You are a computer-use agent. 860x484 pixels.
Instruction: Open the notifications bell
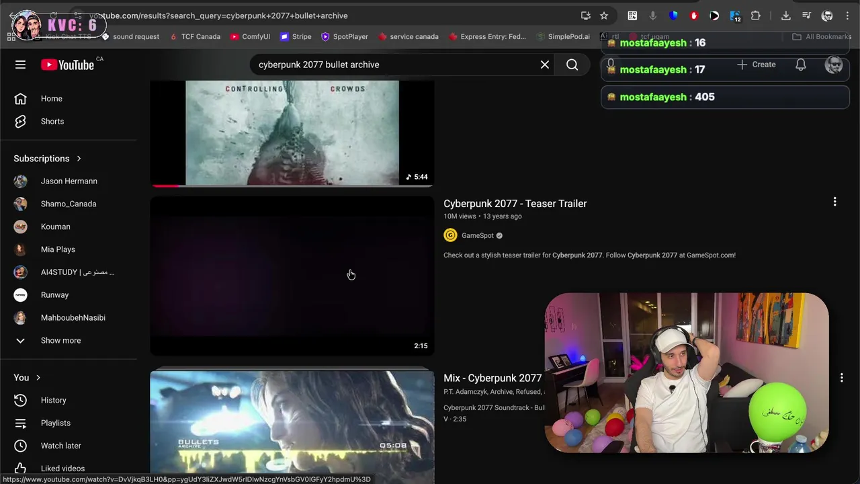tap(801, 65)
